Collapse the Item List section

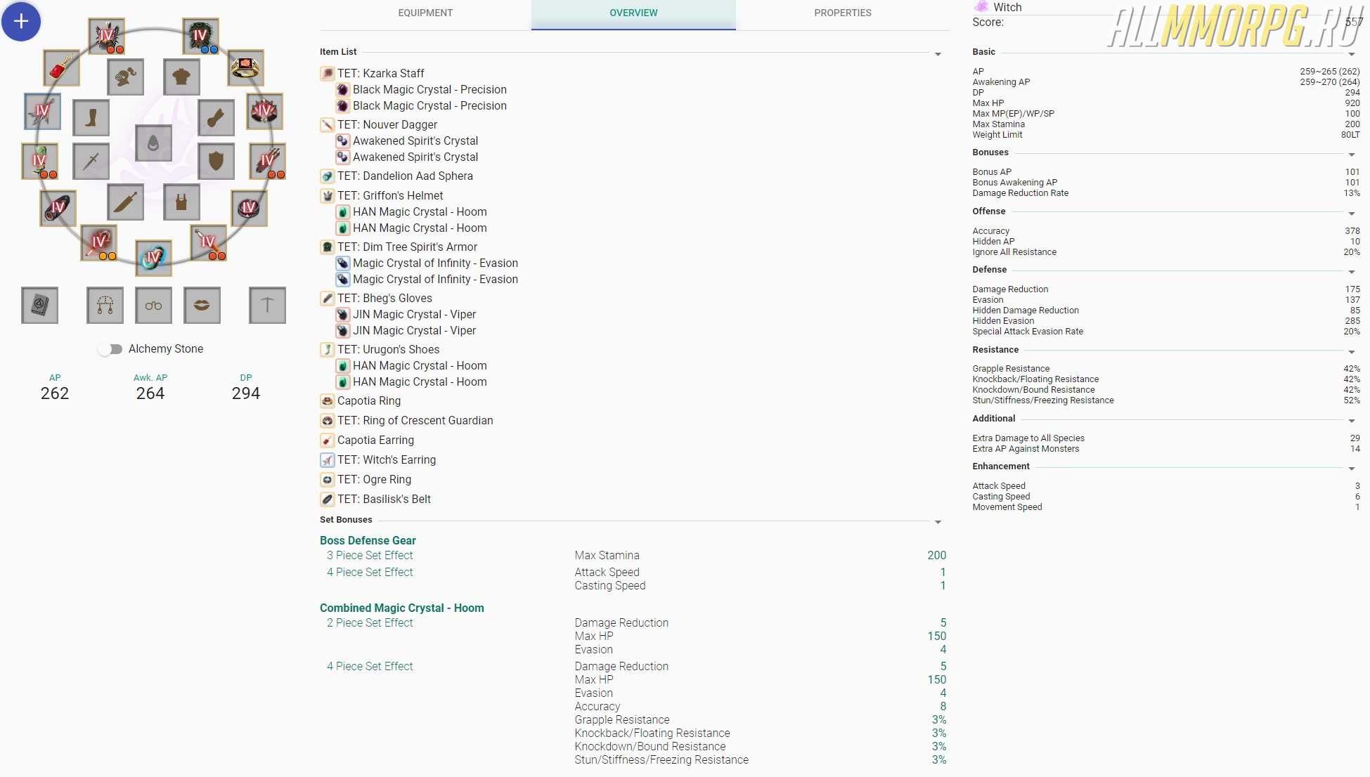pos(938,54)
